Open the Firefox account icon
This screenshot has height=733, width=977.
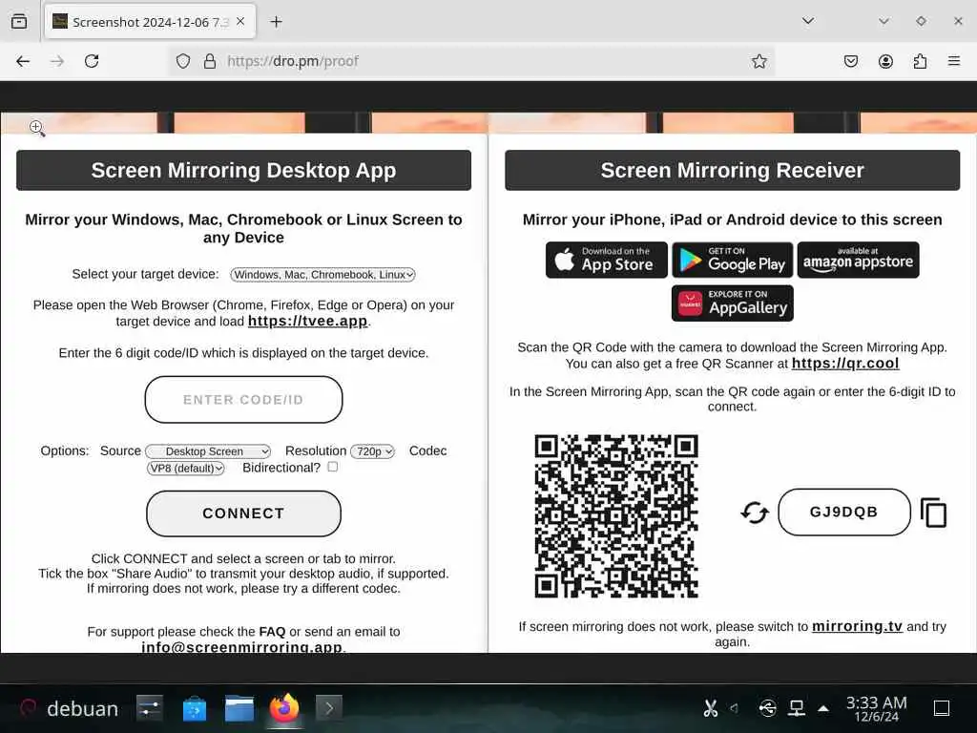point(885,61)
